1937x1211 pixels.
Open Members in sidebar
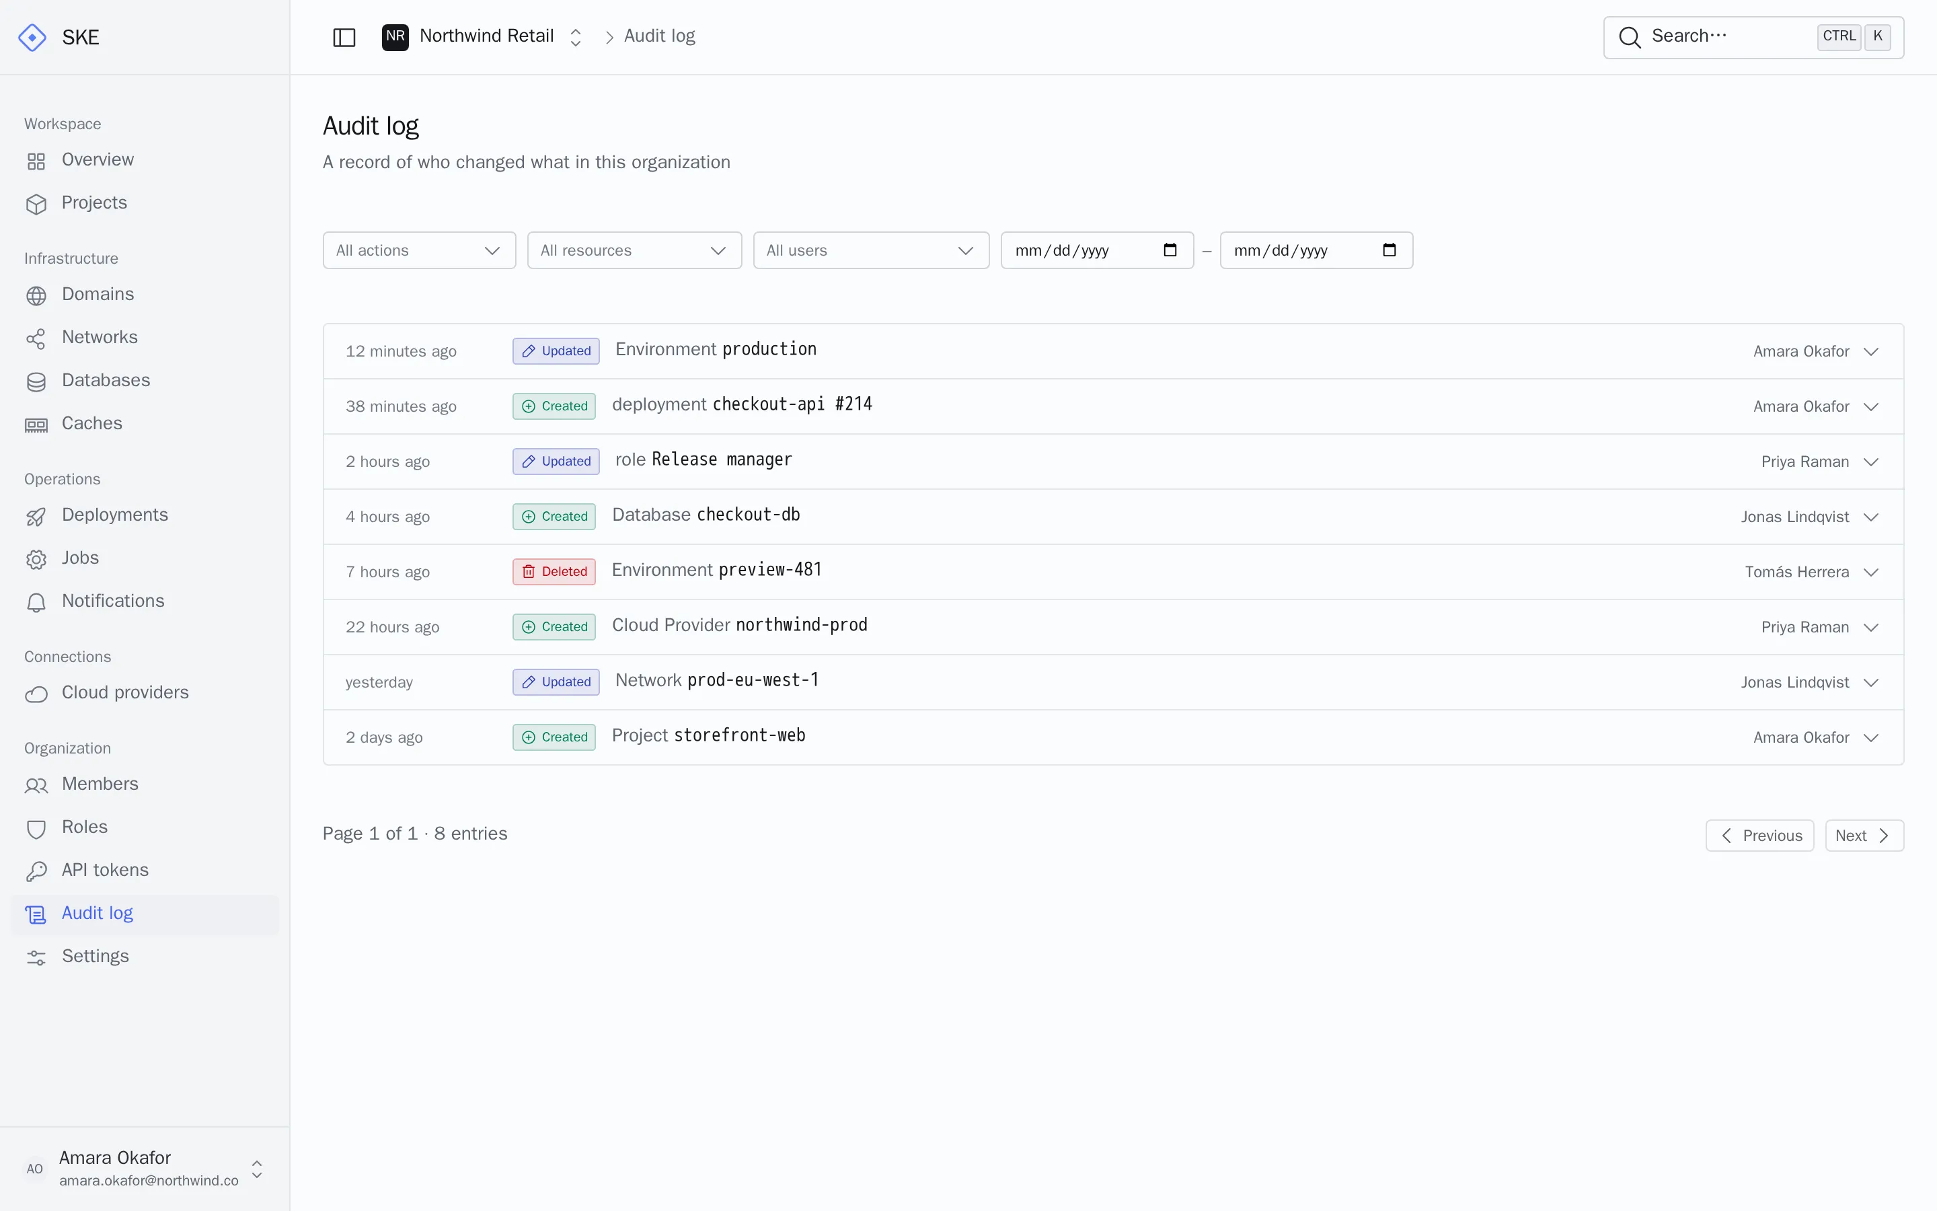(145, 785)
